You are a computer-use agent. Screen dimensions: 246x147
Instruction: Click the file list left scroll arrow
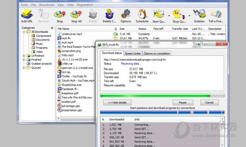58,118
